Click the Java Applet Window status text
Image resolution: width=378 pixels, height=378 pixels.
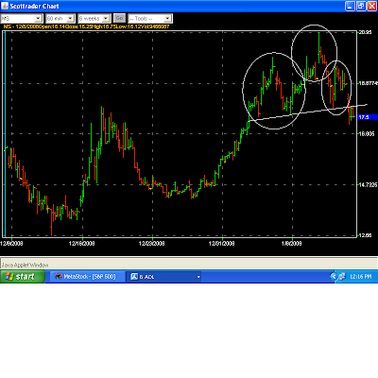click(26, 266)
